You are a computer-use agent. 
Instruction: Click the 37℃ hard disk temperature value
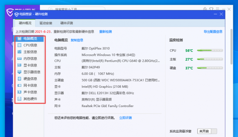click(x=189, y=68)
